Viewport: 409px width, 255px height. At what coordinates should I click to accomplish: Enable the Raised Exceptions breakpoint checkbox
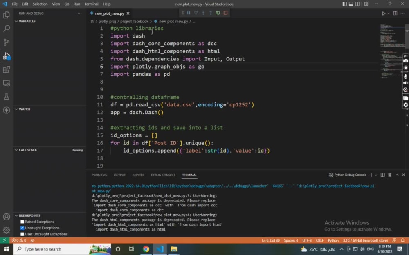[x=22, y=222]
